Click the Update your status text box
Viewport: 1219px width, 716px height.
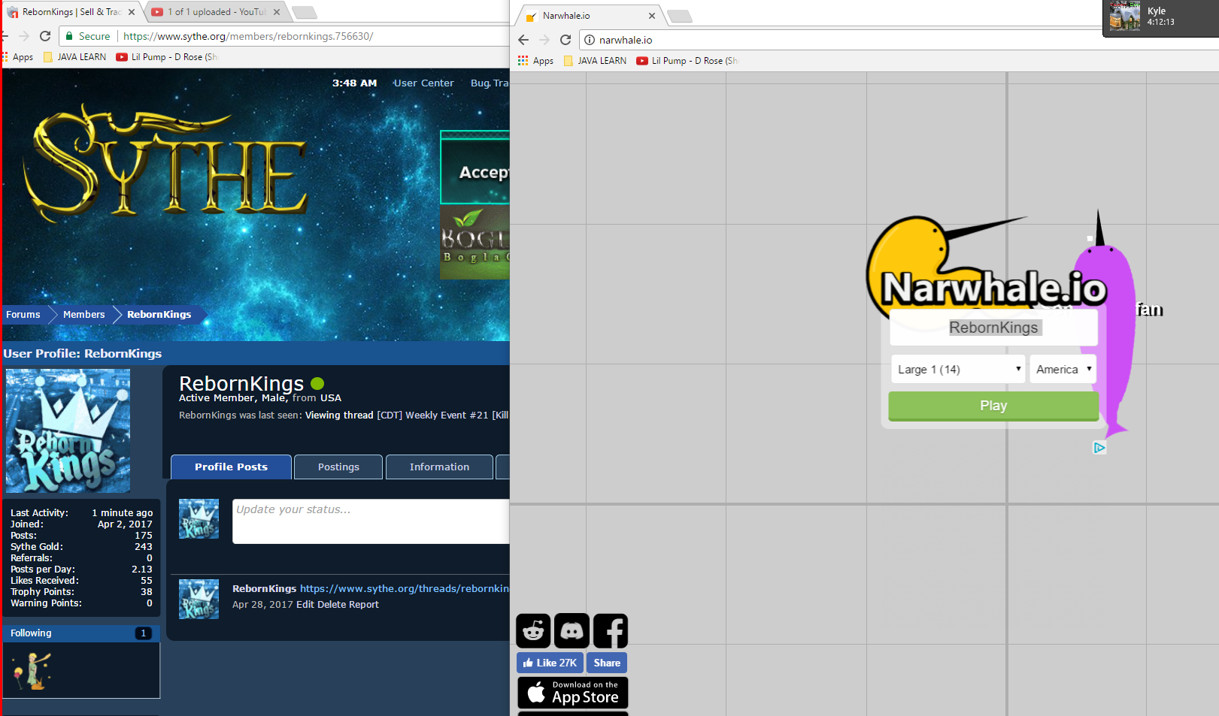371,521
